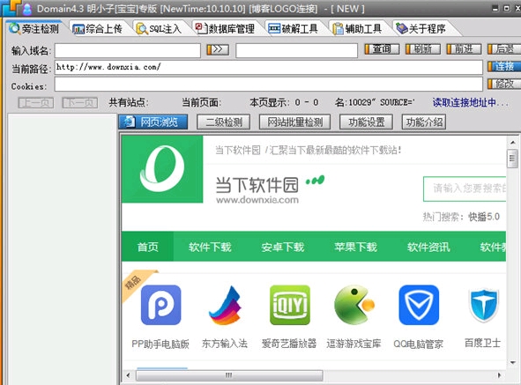Focus the field right of >> button
The width and height of the screenshot is (521, 385).
[x=296, y=50]
